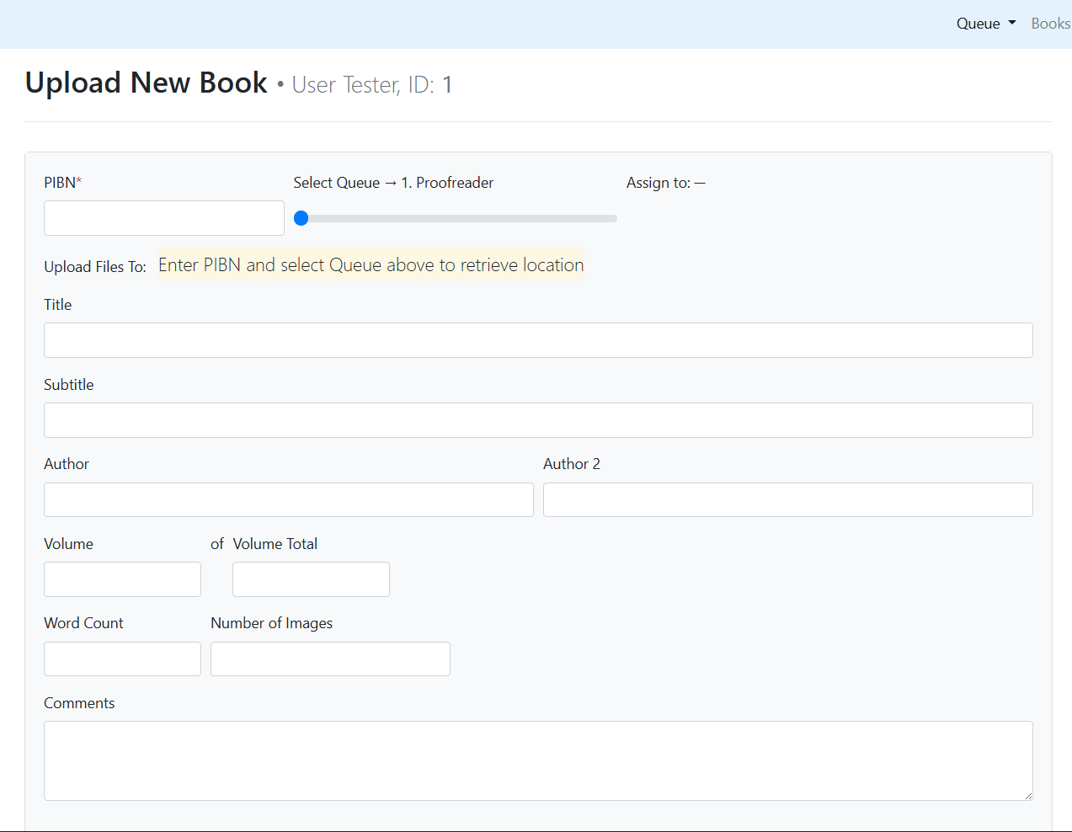
Task: Select the Volume Total input box
Action: tap(311, 579)
